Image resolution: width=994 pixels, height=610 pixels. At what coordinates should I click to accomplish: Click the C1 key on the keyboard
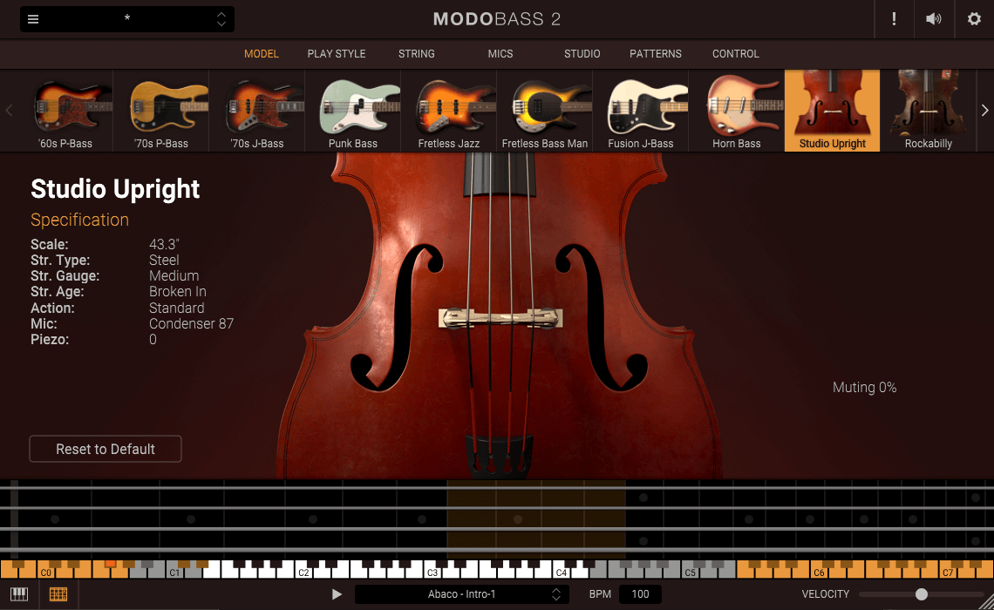175,573
